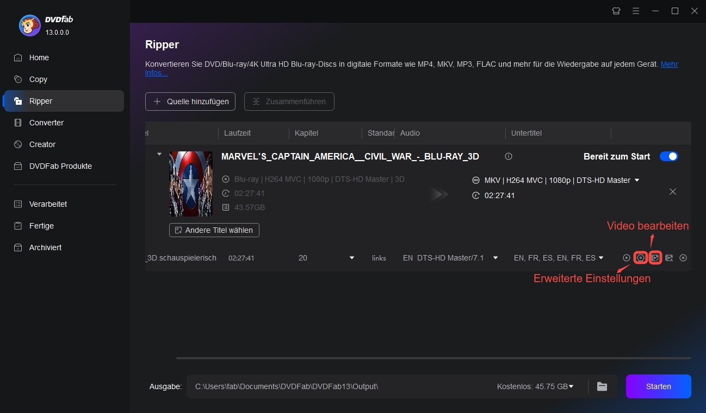The image size is (706, 413).
Task: Open the hamburger menu in title bar
Action: coord(636,11)
